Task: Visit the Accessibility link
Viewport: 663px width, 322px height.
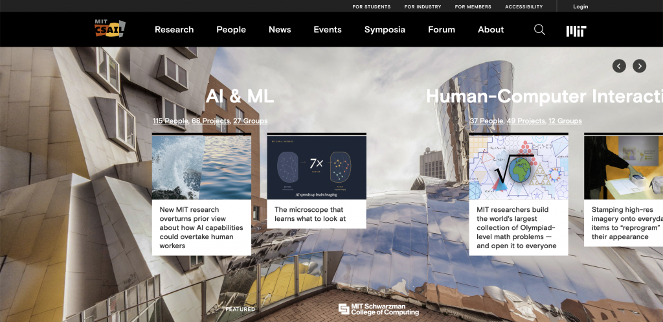Action: [x=524, y=6]
